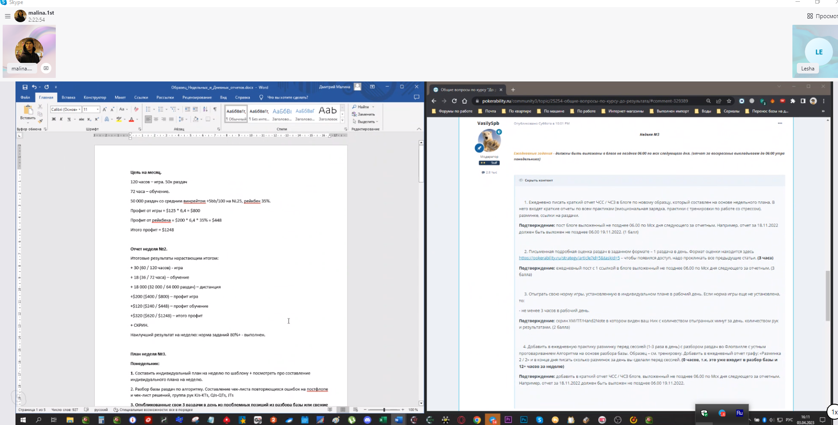Switch to the Рецензирование ribbon tab

[x=197, y=97]
